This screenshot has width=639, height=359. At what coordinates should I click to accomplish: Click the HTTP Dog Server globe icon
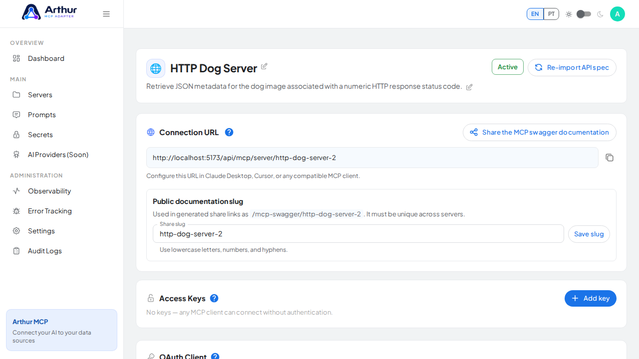point(156,68)
